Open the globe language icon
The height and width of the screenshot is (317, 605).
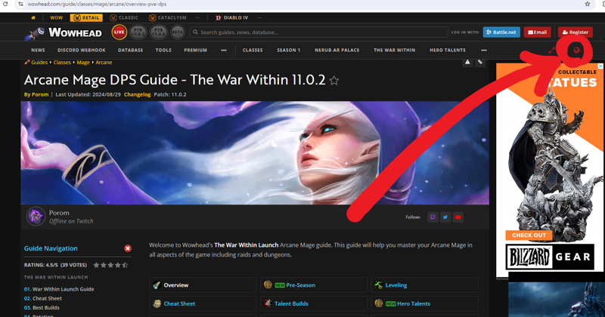tap(576, 50)
